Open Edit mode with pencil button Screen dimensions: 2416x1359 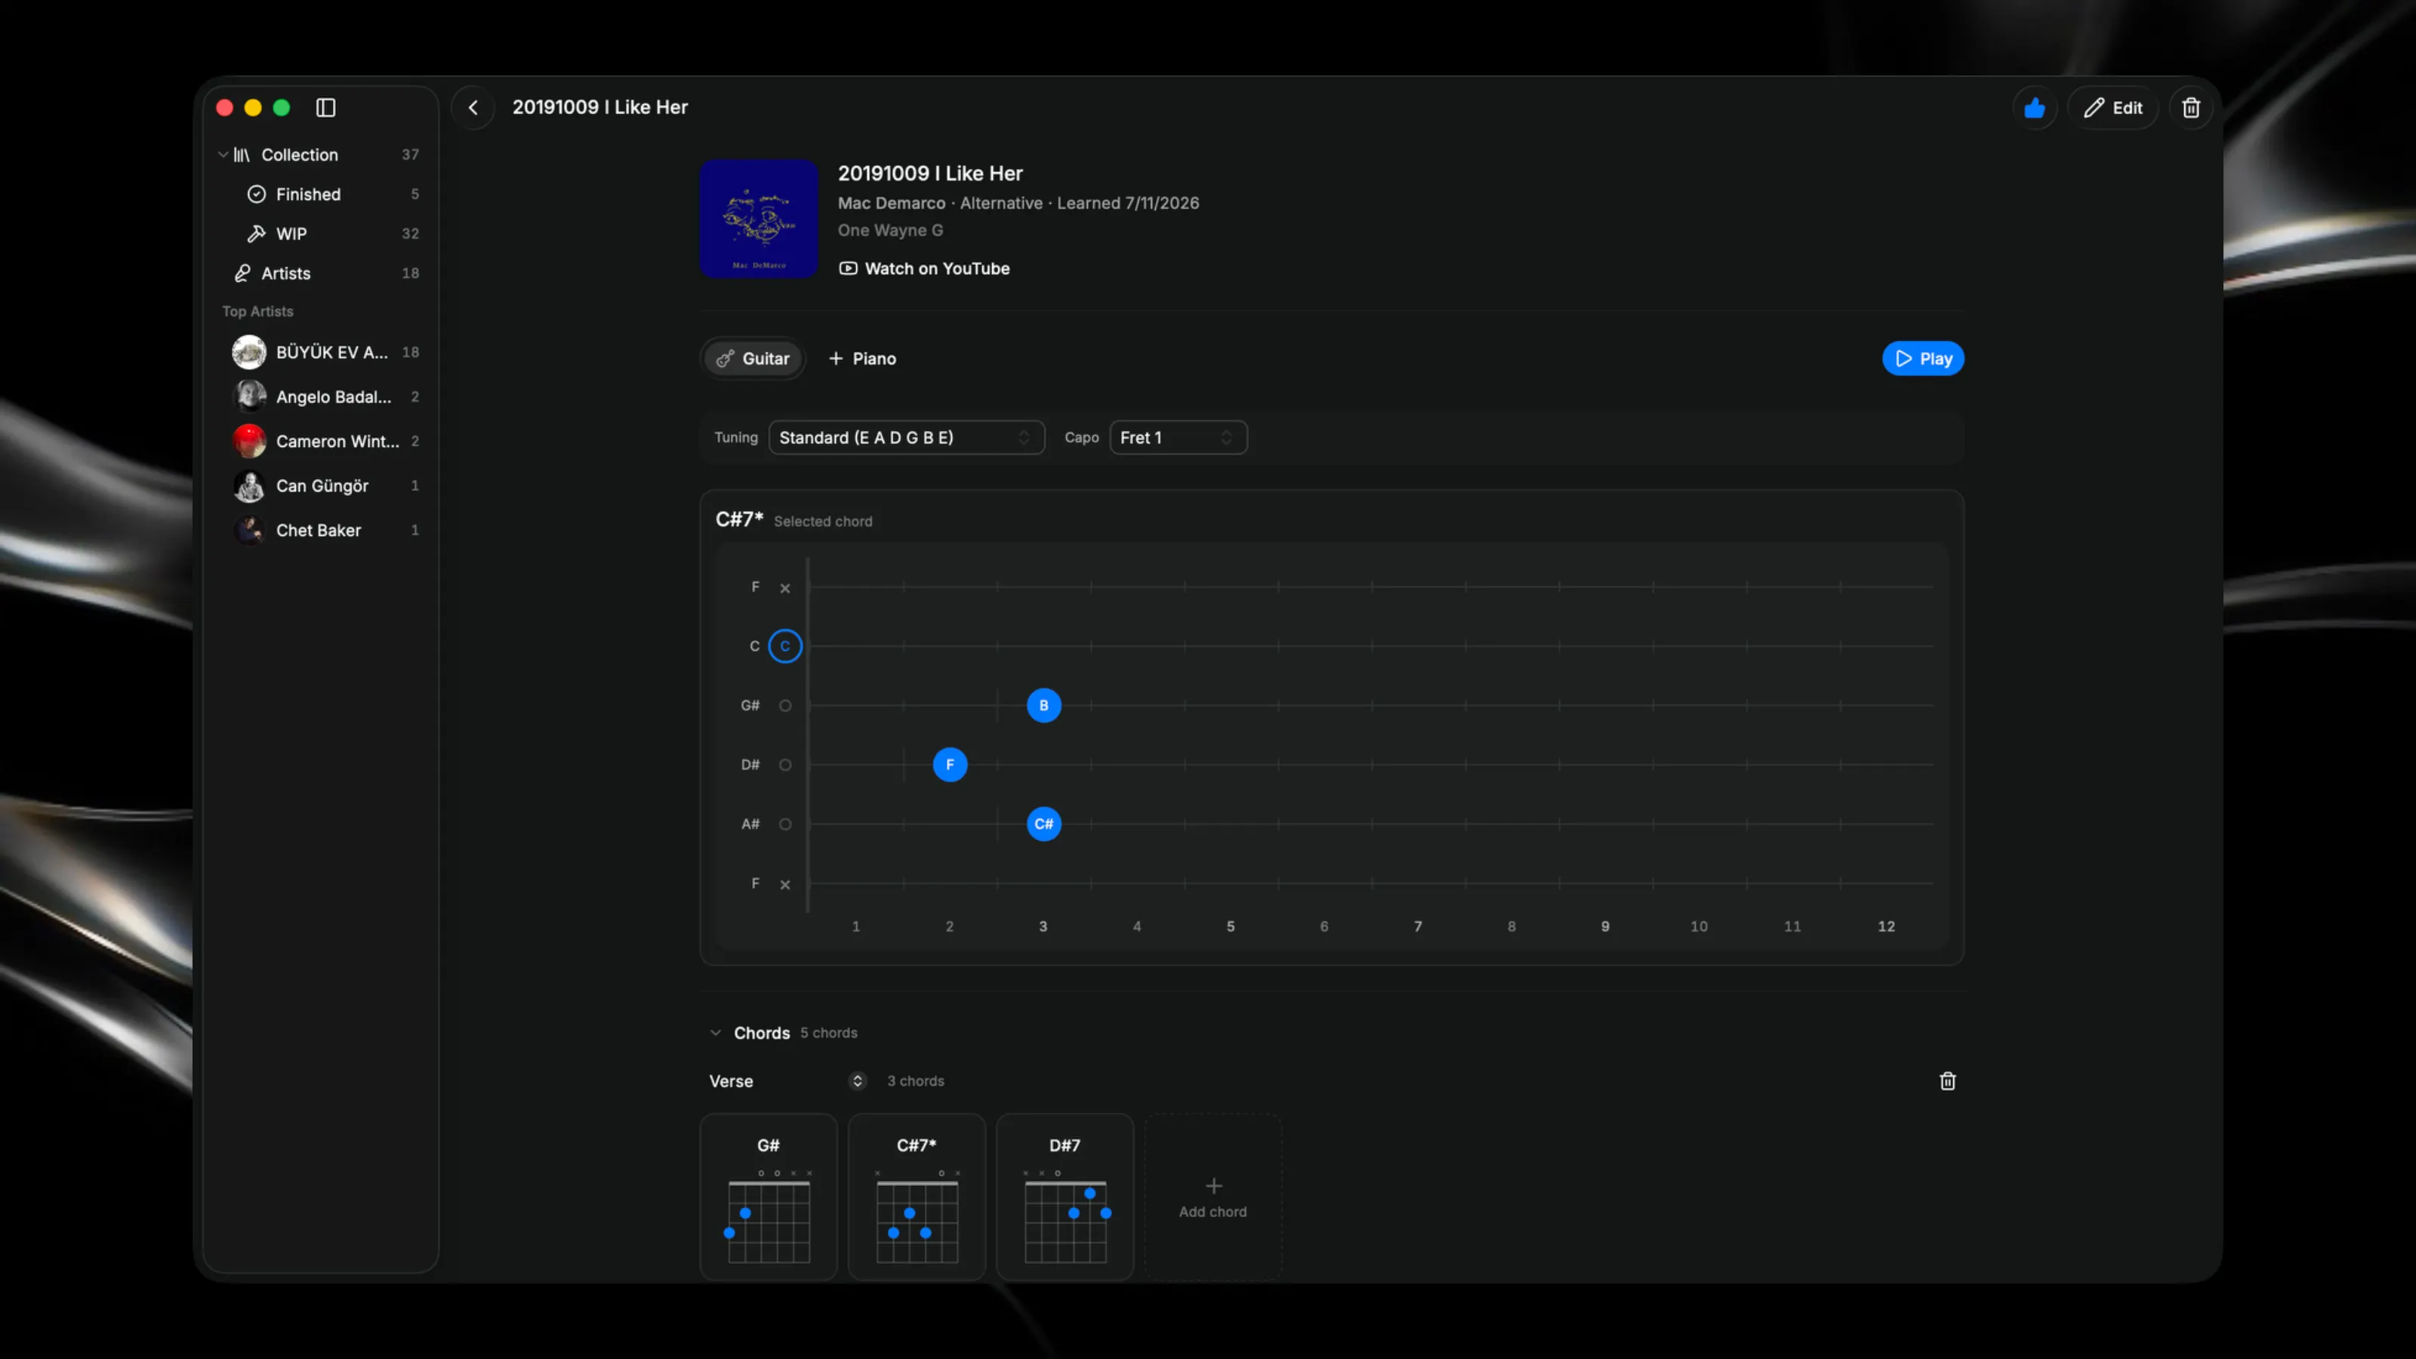pos(2113,108)
